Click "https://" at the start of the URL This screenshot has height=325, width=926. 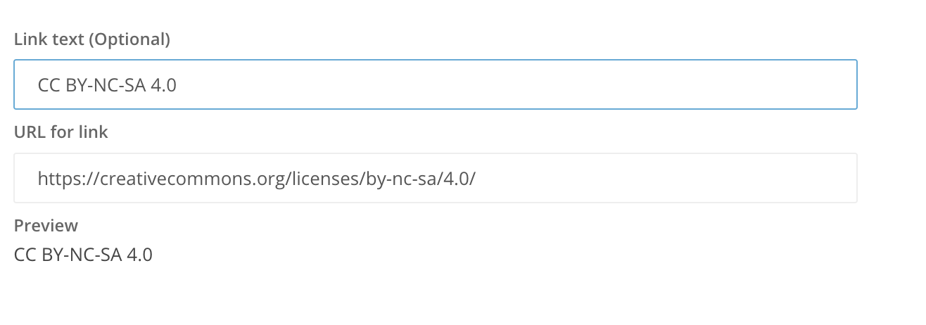(x=63, y=179)
